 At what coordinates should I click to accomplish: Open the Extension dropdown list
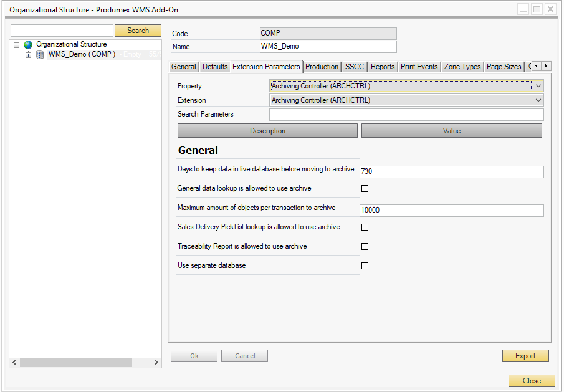(538, 100)
